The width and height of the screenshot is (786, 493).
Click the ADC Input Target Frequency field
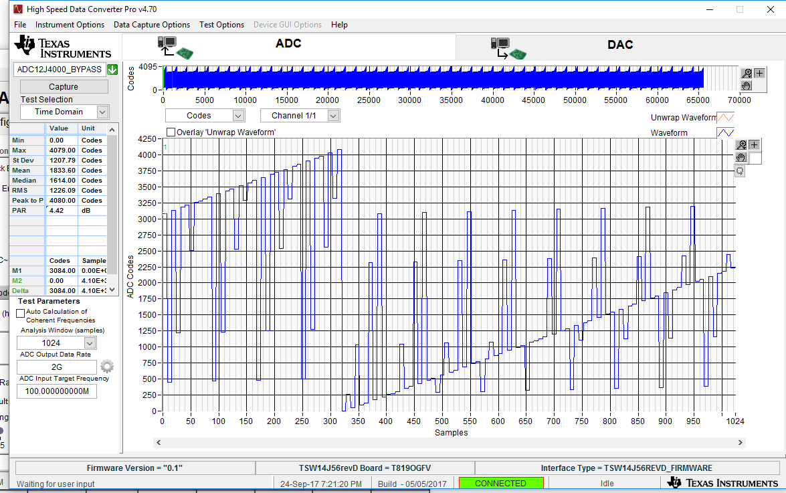[x=57, y=391]
